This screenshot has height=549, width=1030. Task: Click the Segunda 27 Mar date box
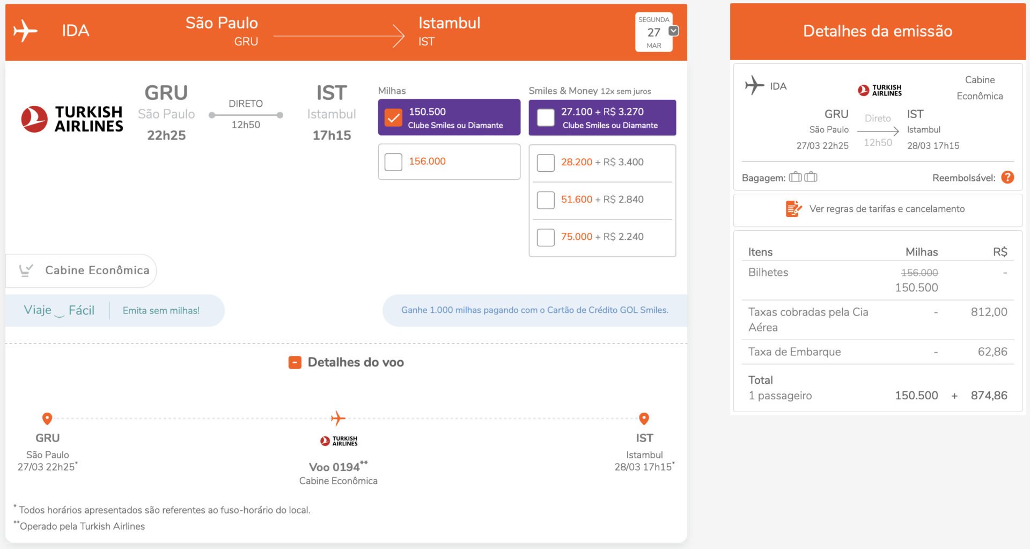653,32
